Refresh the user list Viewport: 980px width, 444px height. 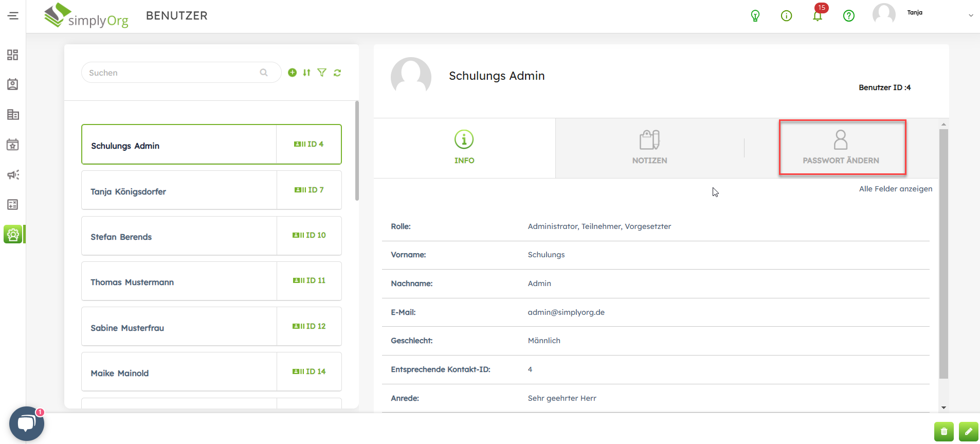(337, 73)
